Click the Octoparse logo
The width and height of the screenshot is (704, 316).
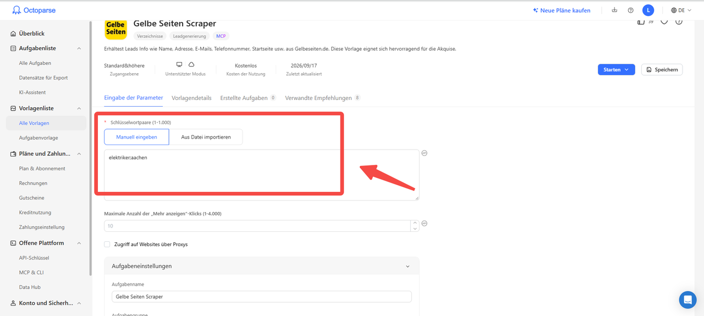34,10
